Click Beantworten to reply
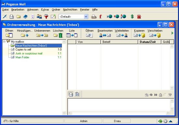The height and width of the screenshot is (125, 179). (105, 33)
